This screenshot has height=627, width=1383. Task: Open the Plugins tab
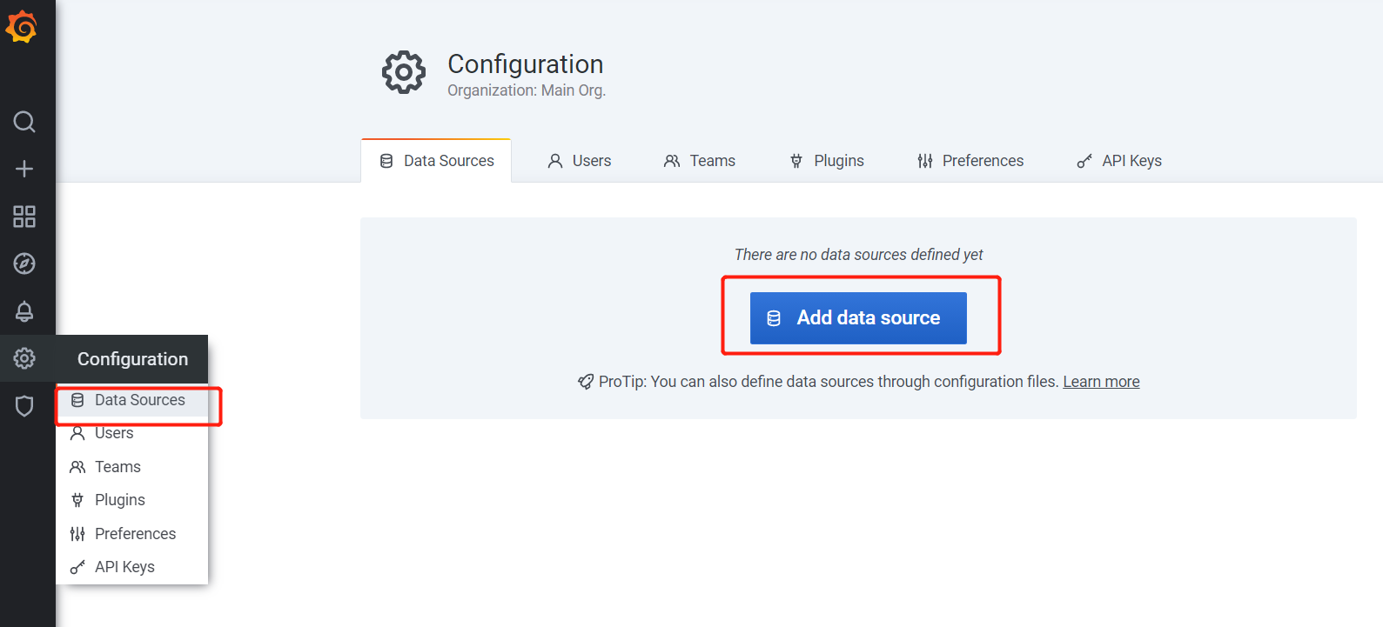coord(827,161)
